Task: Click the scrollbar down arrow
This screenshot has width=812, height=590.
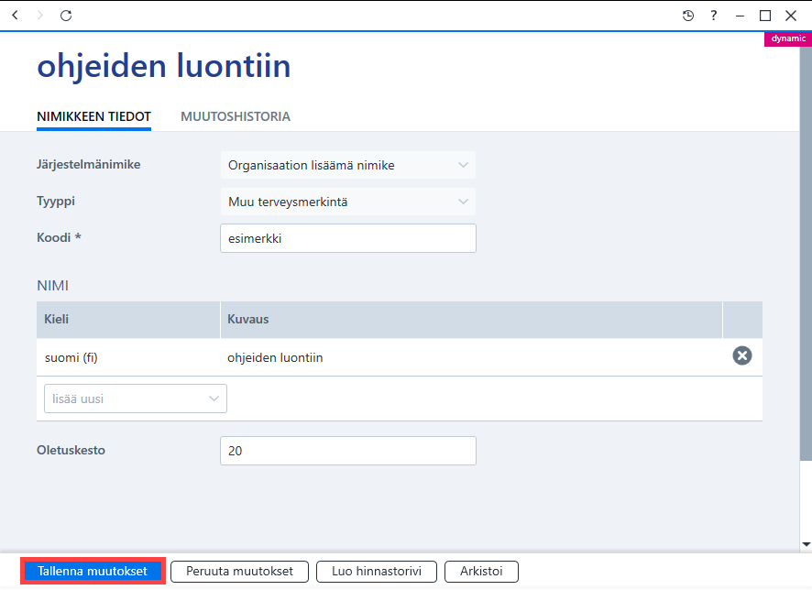Action: pyautogui.click(x=806, y=544)
